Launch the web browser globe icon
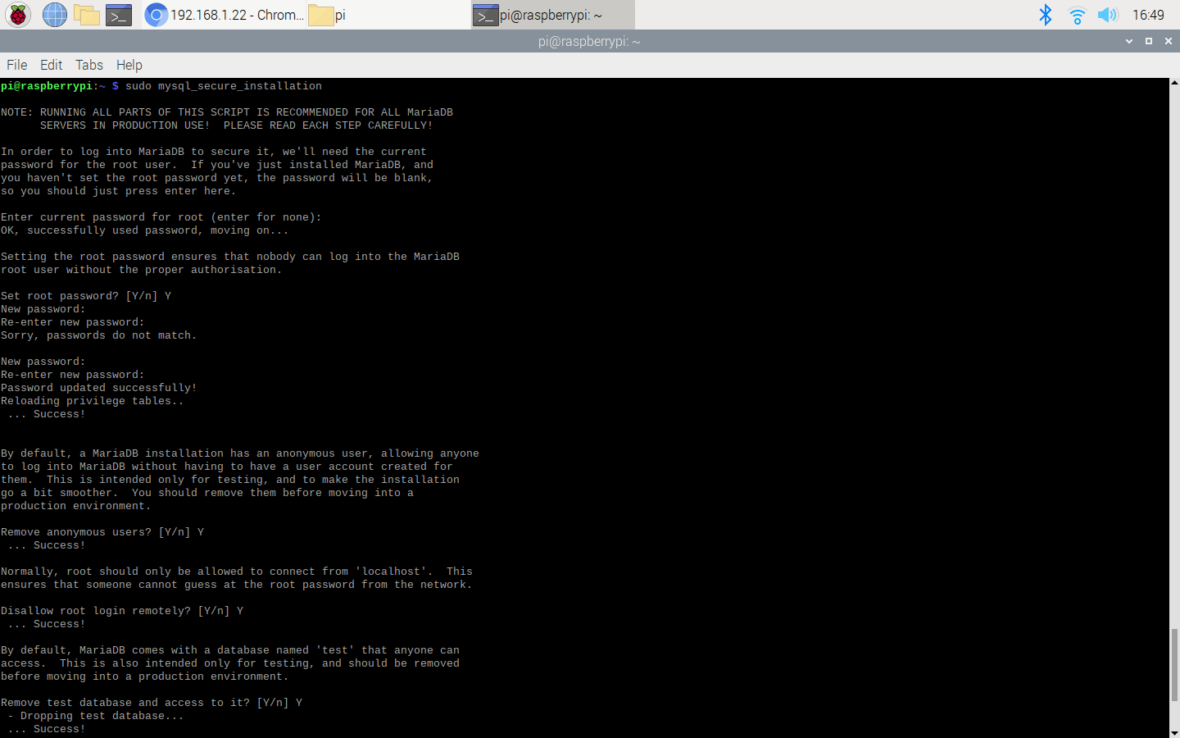The width and height of the screenshot is (1180, 738). pos(55,15)
